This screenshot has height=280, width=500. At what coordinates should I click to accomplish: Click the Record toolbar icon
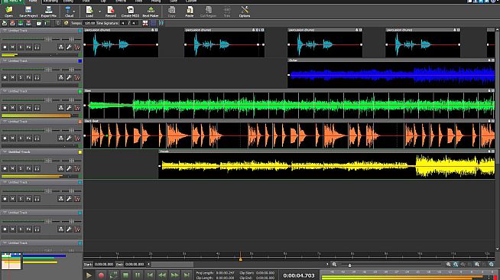pyautogui.click(x=111, y=11)
